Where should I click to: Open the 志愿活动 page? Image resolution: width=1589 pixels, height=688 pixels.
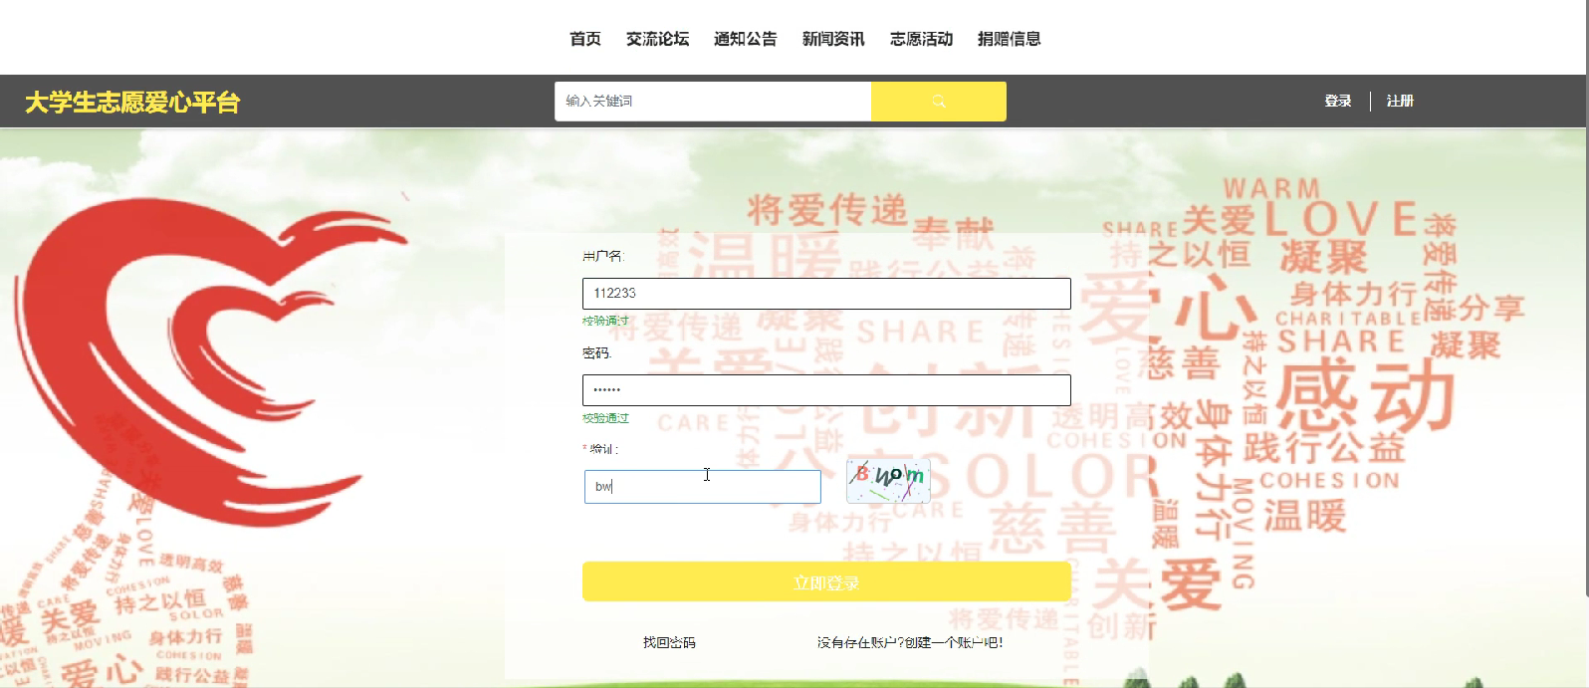[921, 39]
